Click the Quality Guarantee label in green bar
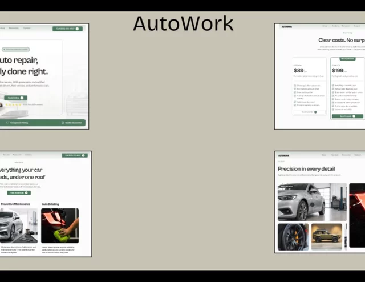Image resolution: width=365 pixels, height=282 pixels. tap(74, 123)
